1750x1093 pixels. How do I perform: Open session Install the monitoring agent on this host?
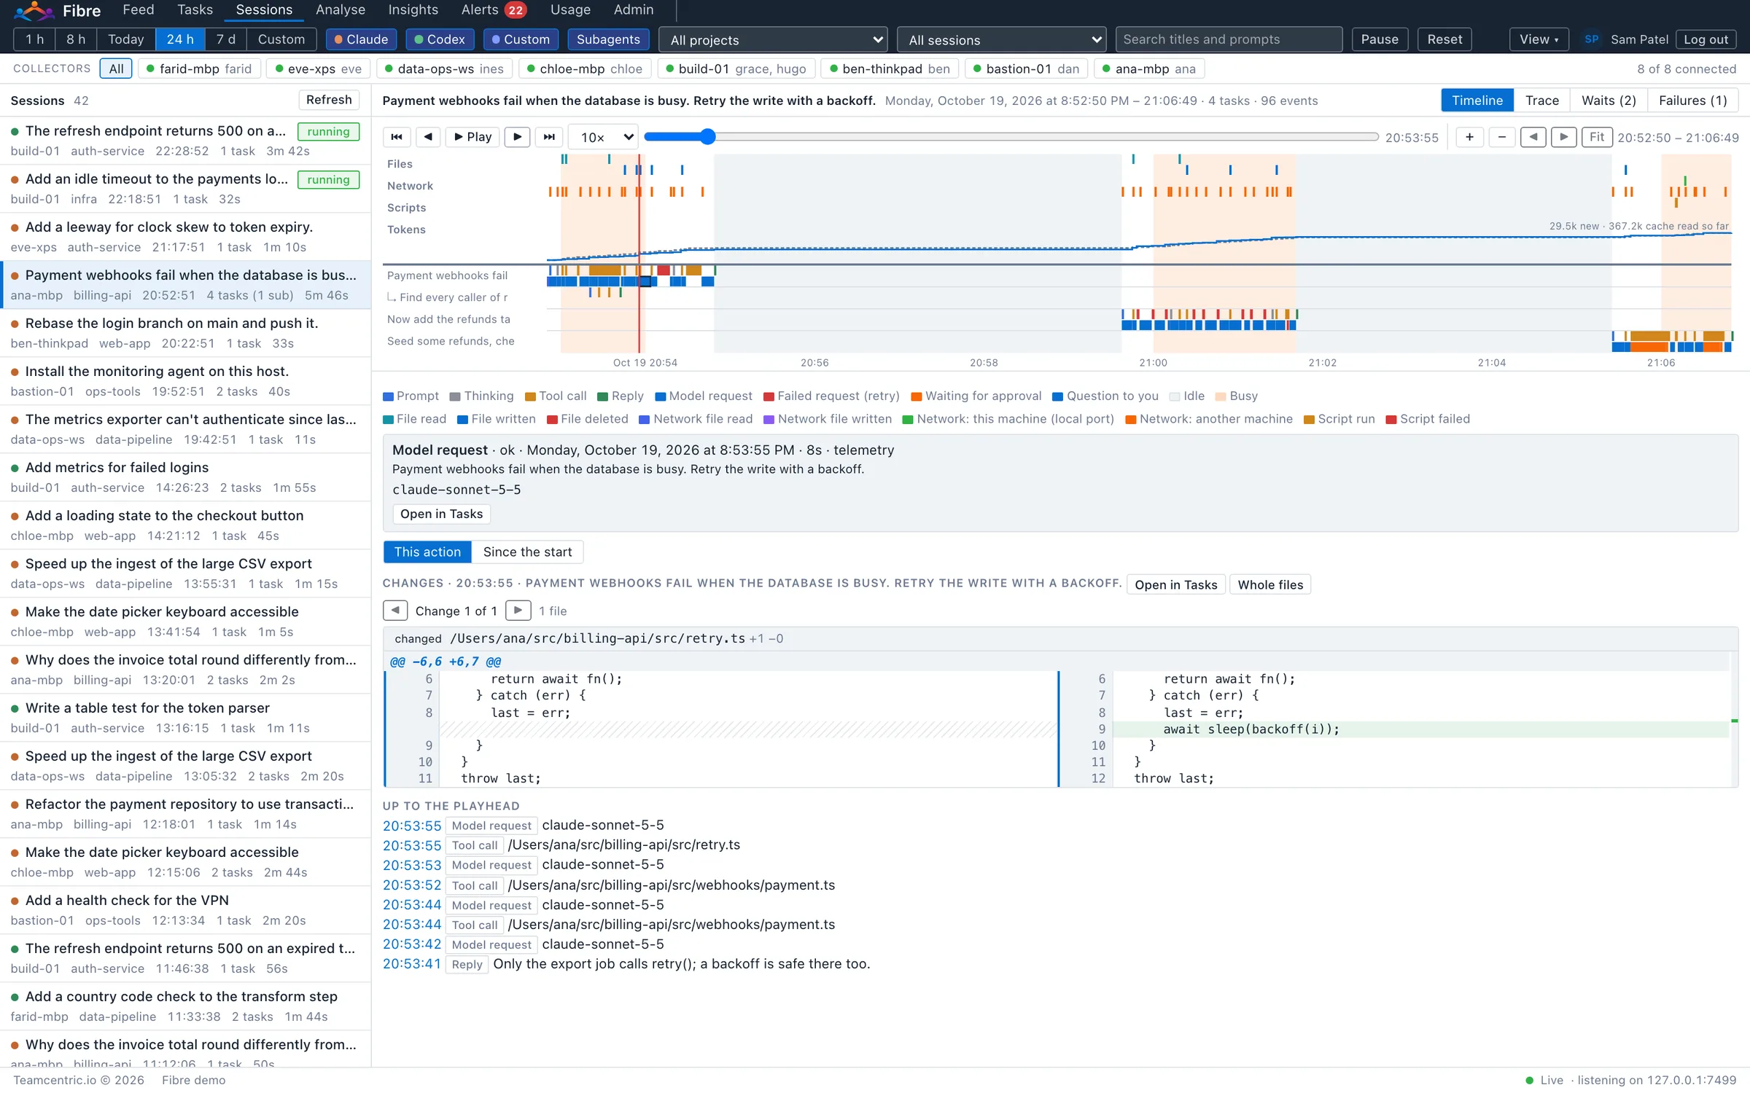pyautogui.click(x=185, y=381)
